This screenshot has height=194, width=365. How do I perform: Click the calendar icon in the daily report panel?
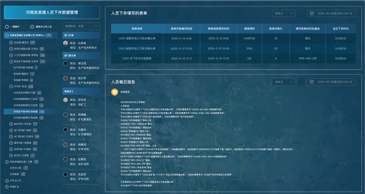point(312,82)
